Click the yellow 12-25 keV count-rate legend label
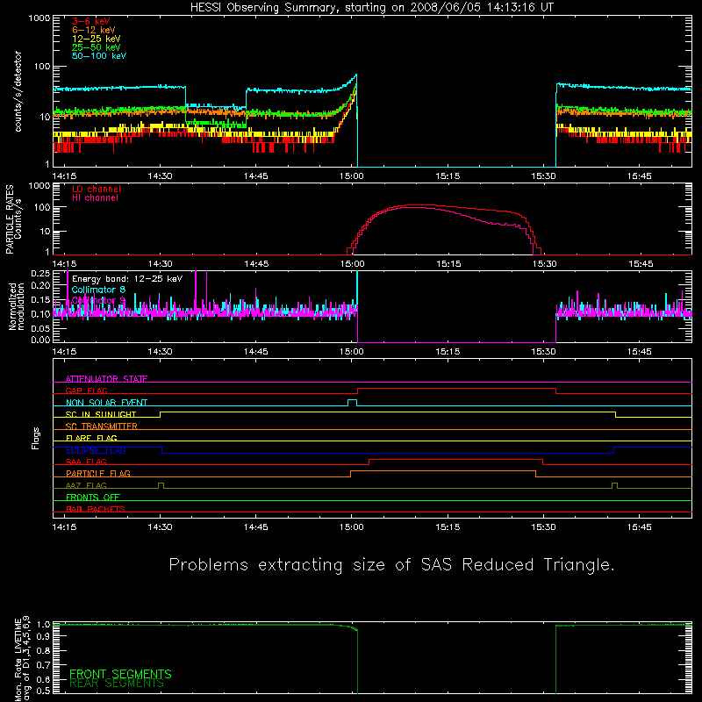The height and width of the screenshot is (702, 702). click(97, 39)
